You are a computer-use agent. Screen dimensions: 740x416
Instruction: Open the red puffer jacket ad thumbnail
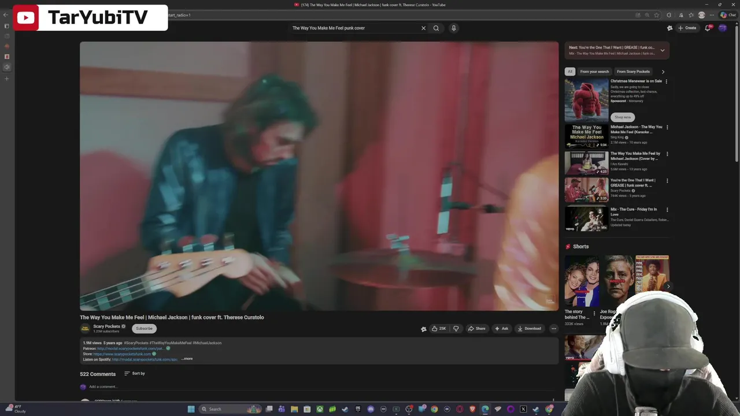(586, 99)
